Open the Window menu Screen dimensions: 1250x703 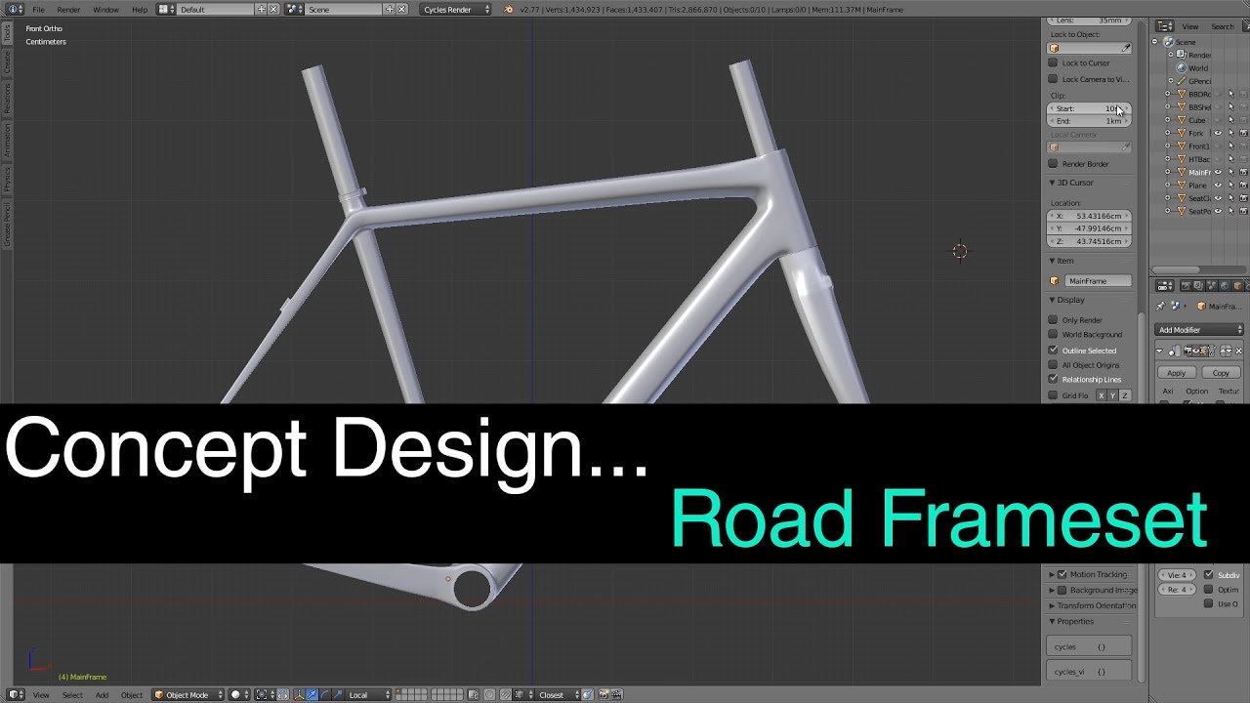105,9
